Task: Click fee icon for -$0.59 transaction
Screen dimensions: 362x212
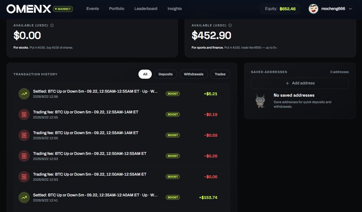Action: point(24,135)
